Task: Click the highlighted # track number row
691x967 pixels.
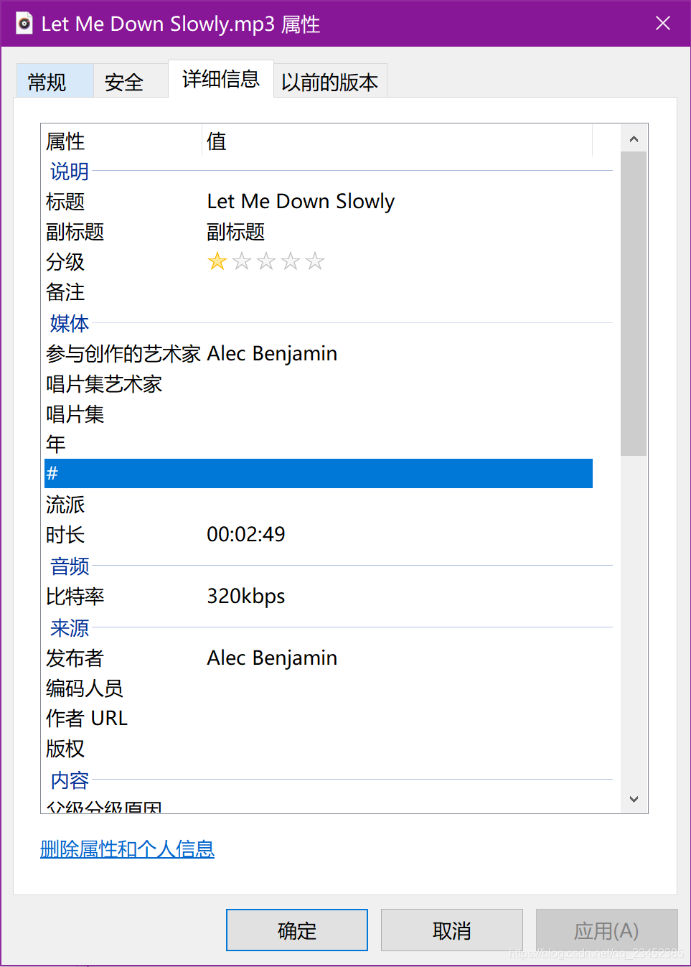Action: click(319, 473)
